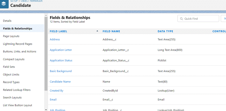Screen dimensions: 226x111
Task: Open Field Sets section
Action: 9,67
